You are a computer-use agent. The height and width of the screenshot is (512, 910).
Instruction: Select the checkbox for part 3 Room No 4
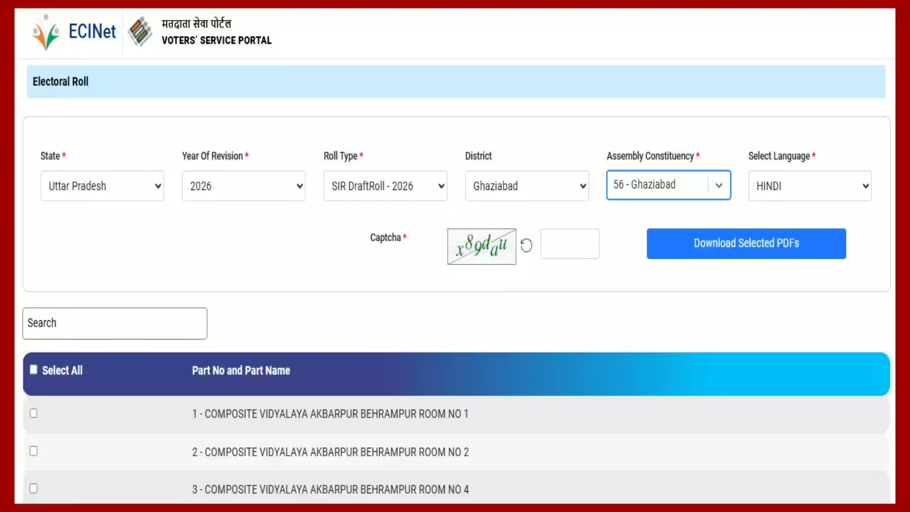(34, 488)
